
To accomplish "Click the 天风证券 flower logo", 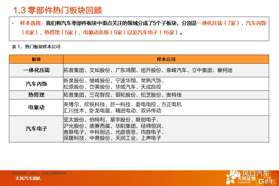I will pyautogui.click(x=231, y=179).
